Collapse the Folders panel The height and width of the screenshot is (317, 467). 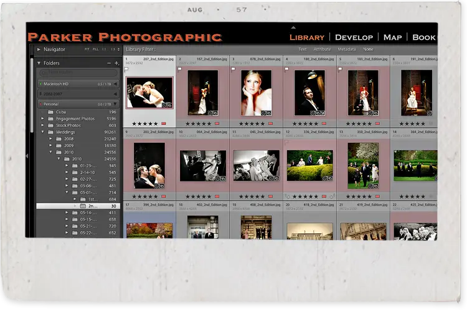point(39,63)
